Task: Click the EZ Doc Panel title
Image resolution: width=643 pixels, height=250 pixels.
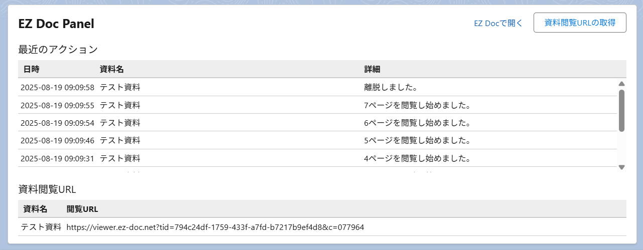Action: (x=56, y=24)
